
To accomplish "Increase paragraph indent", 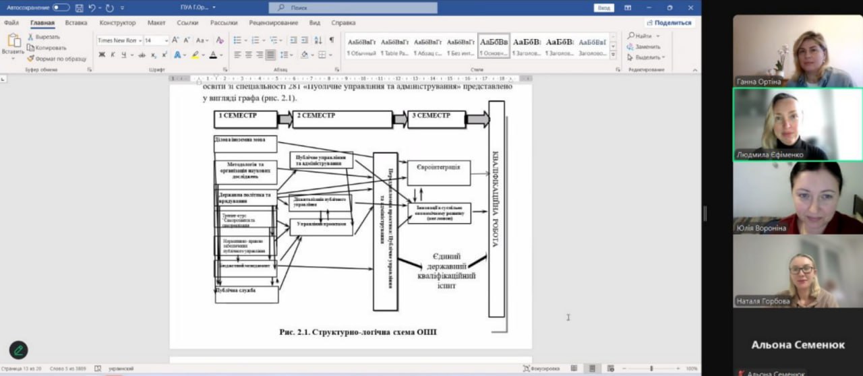I will (x=305, y=40).
